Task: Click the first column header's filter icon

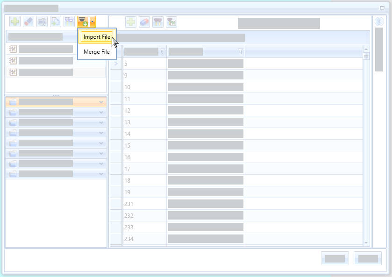Action: tap(162, 51)
